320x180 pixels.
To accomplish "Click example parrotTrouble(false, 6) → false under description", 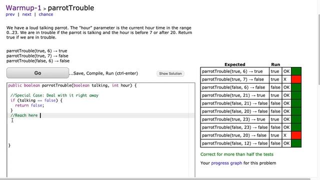I will click(38, 61).
